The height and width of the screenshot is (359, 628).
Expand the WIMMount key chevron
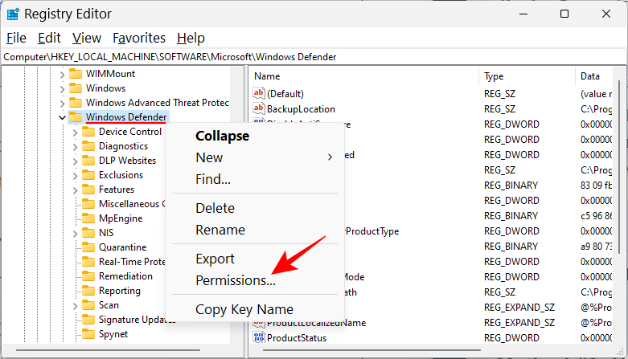62,74
